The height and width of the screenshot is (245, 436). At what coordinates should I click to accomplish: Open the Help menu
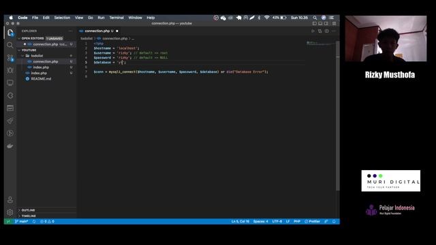151,18
